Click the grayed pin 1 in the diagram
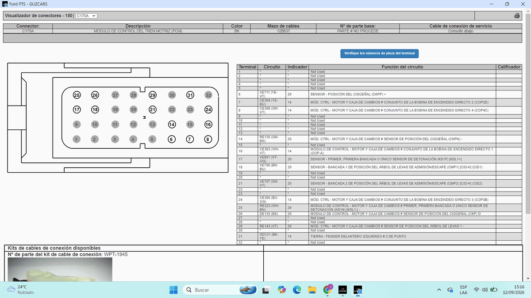This screenshot has height=298, width=531. click(77, 140)
